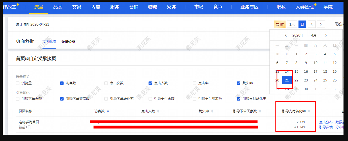The width and height of the screenshot is (348, 141).
Task: Open the 品类 navigation tab
Action: tap(58, 7)
